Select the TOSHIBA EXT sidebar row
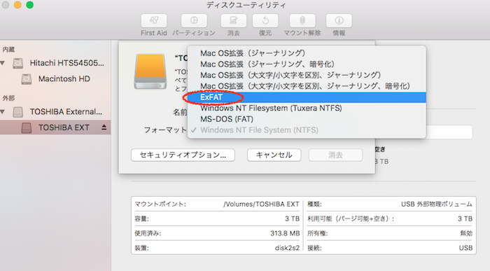Image resolution: width=490 pixels, height=271 pixels. point(55,127)
